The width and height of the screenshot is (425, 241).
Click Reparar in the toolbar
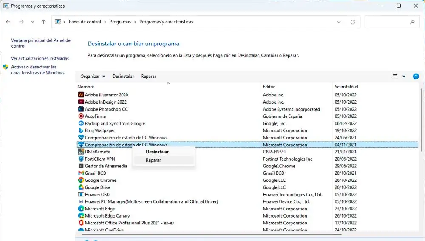[148, 77]
